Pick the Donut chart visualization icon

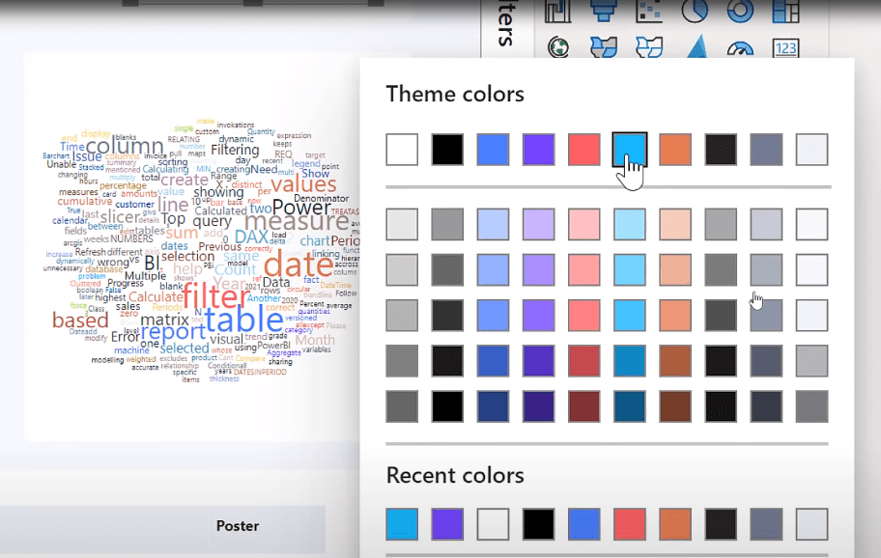pos(740,11)
